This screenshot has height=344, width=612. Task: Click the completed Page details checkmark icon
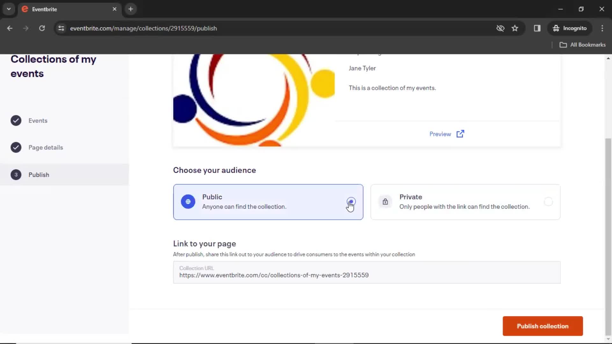point(16,147)
